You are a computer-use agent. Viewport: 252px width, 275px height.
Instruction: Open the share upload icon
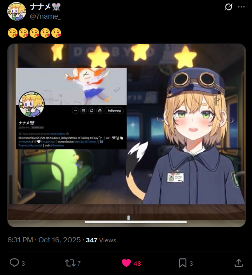239,263
